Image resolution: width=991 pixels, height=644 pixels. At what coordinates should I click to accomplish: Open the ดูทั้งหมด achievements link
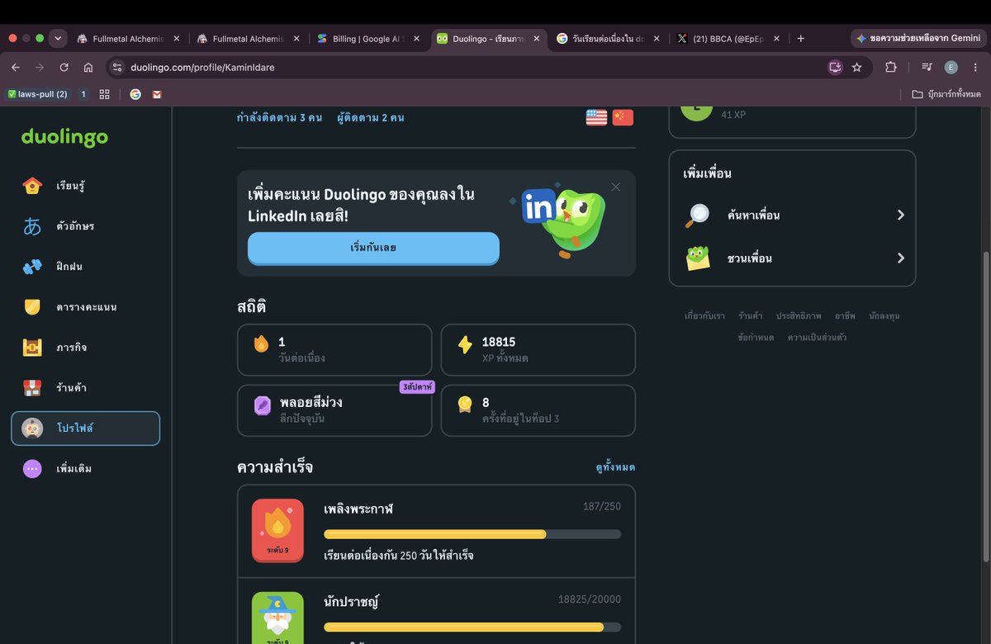coord(615,467)
